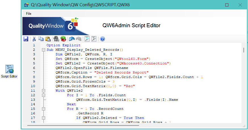Click line number 12 in gutter

[33, 95]
